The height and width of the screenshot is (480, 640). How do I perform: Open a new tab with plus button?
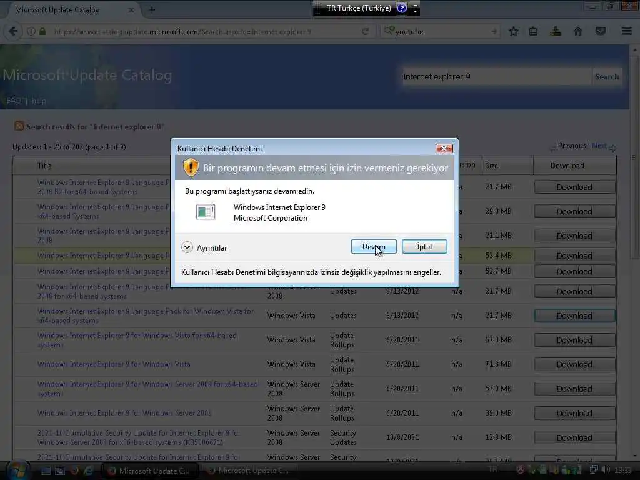click(x=152, y=10)
